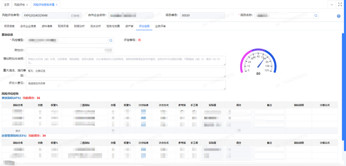Switch to the 主页 tab

(6, 5)
